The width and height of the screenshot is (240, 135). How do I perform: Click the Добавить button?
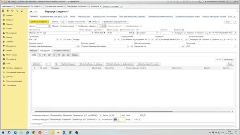click(x=37, y=64)
